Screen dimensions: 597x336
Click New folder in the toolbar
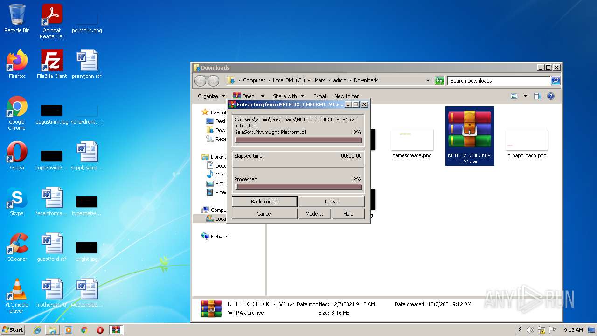pos(347,96)
